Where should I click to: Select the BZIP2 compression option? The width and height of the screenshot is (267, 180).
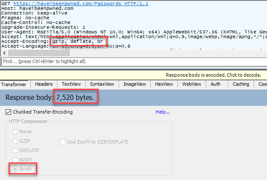click(15, 160)
